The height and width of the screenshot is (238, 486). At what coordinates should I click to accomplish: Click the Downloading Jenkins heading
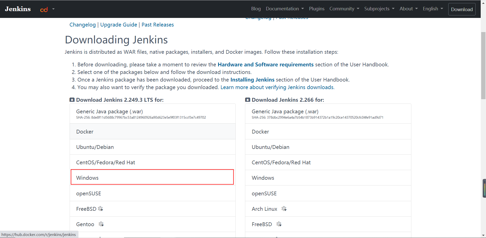(x=116, y=40)
